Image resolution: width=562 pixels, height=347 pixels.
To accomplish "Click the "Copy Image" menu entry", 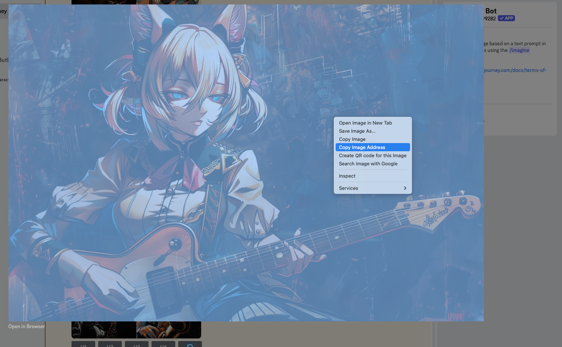I will (373, 139).
